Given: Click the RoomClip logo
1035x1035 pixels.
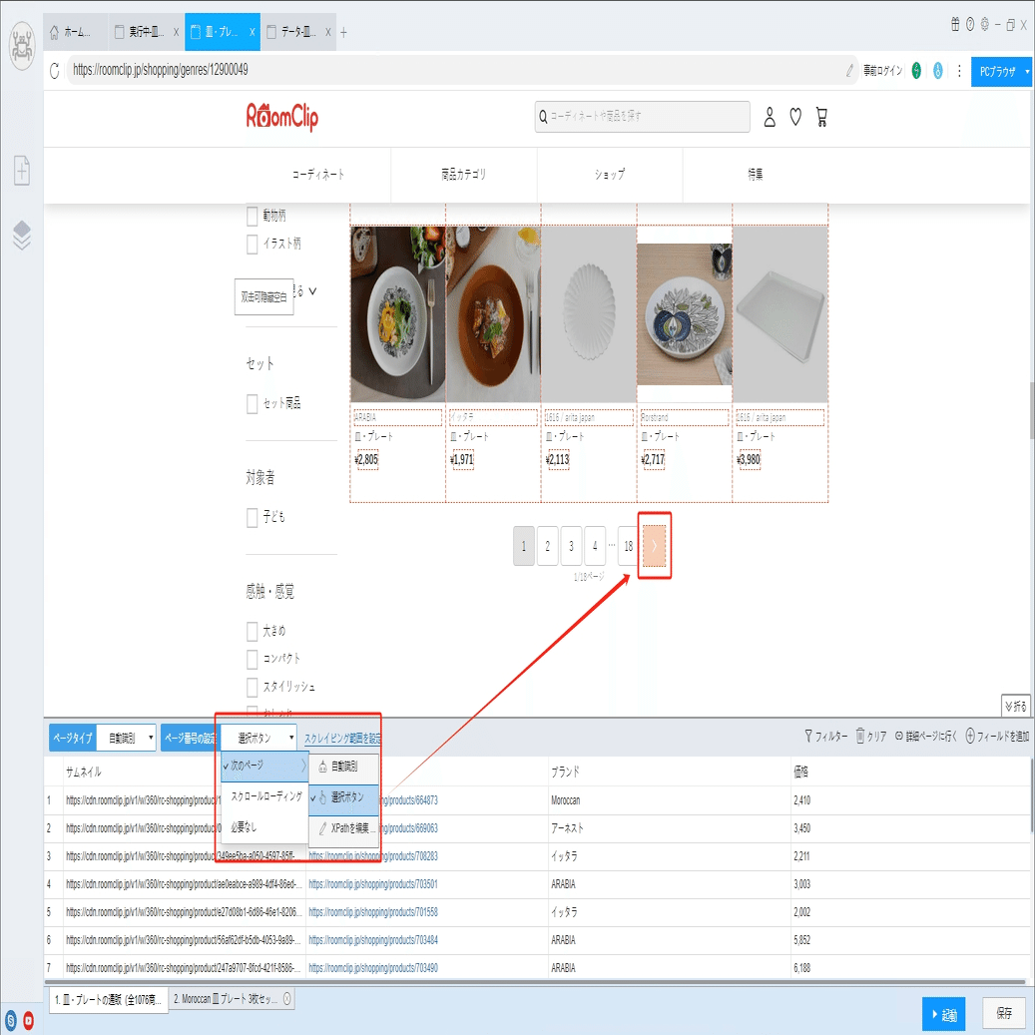Looking at the screenshot, I should (x=282, y=117).
